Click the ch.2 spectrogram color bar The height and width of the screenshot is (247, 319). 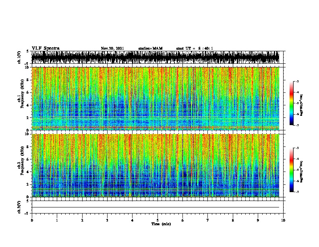pyautogui.click(x=292, y=170)
